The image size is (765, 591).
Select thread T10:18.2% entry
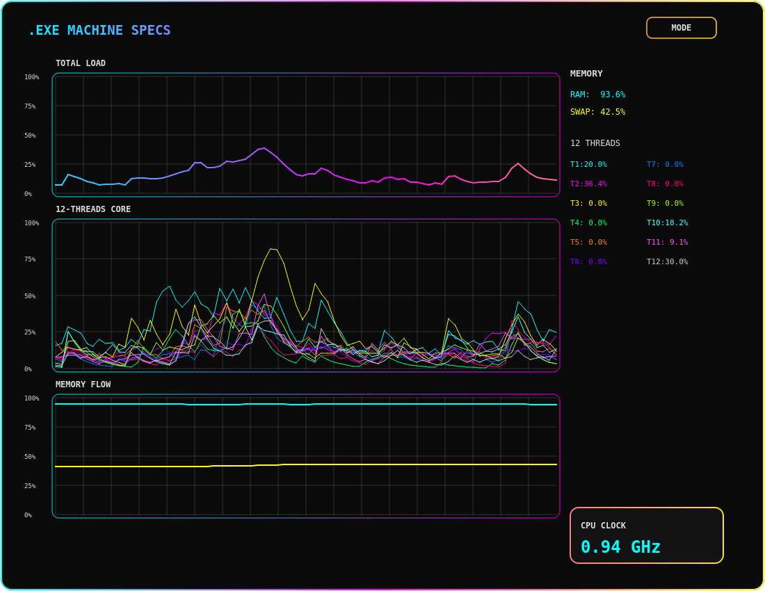pos(667,223)
